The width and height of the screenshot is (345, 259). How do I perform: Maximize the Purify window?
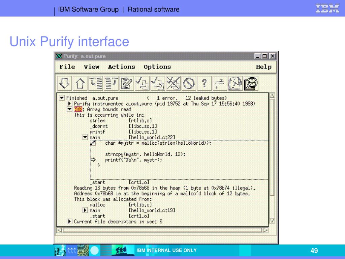[265, 56]
